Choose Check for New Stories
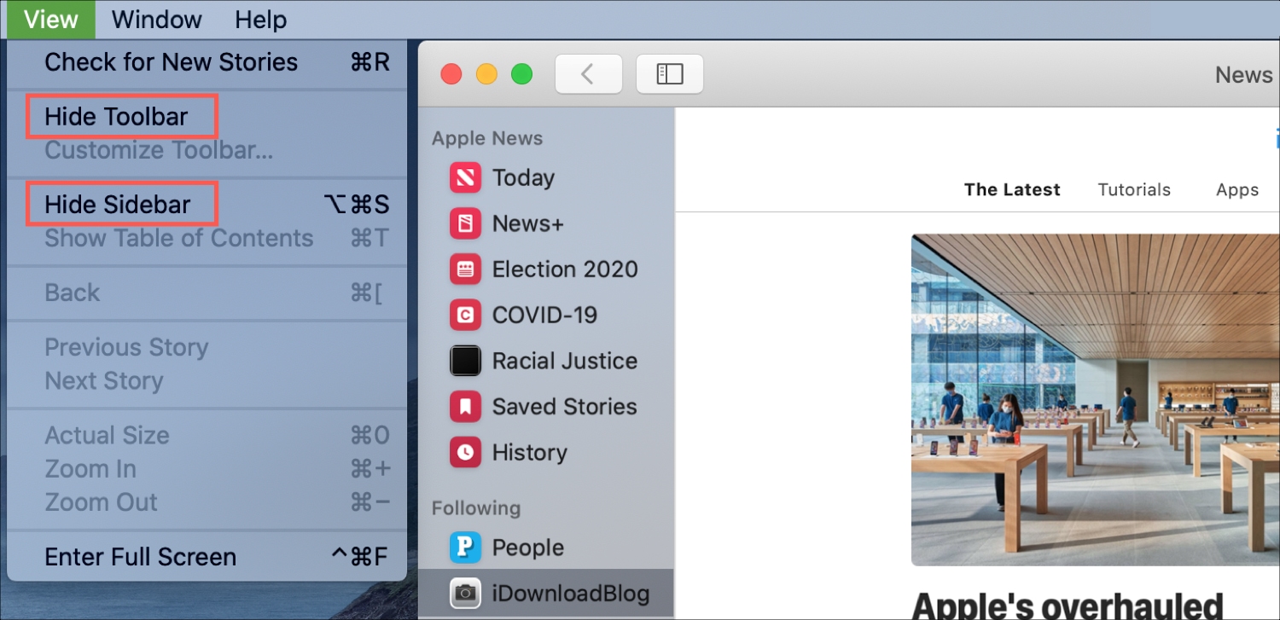The height and width of the screenshot is (620, 1280). [207, 62]
